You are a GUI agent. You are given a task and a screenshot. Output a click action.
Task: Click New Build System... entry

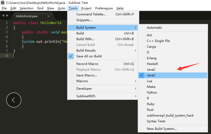coord(173,129)
